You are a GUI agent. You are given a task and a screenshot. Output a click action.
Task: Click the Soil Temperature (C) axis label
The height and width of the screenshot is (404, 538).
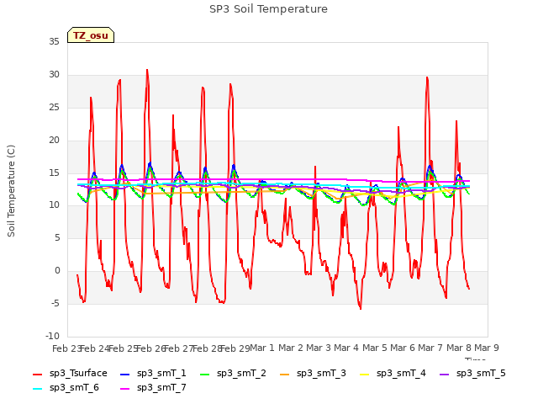coord(11,191)
